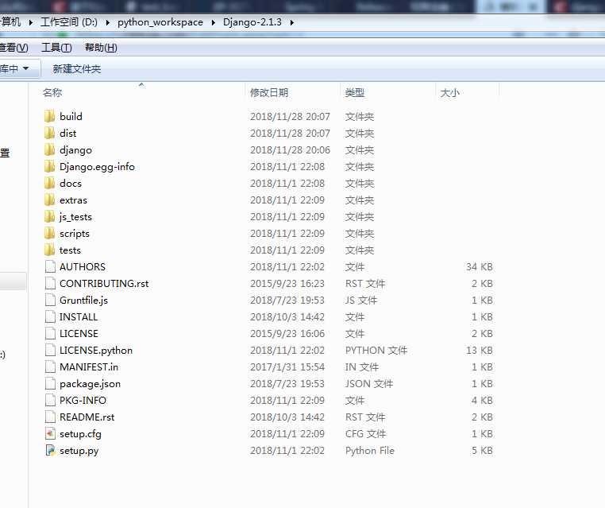
Task: Click the django folder icon
Action: coord(49,150)
